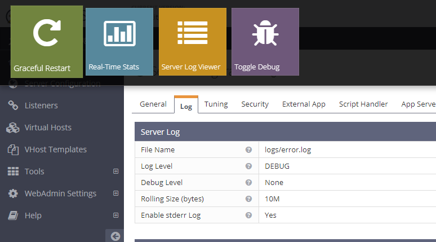This screenshot has height=242, width=436.
Task: Open Virtual Hosts in the sidebar
Action: click(48, 127)
